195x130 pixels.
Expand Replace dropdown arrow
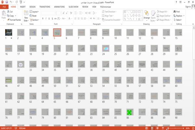click(184, 16)
